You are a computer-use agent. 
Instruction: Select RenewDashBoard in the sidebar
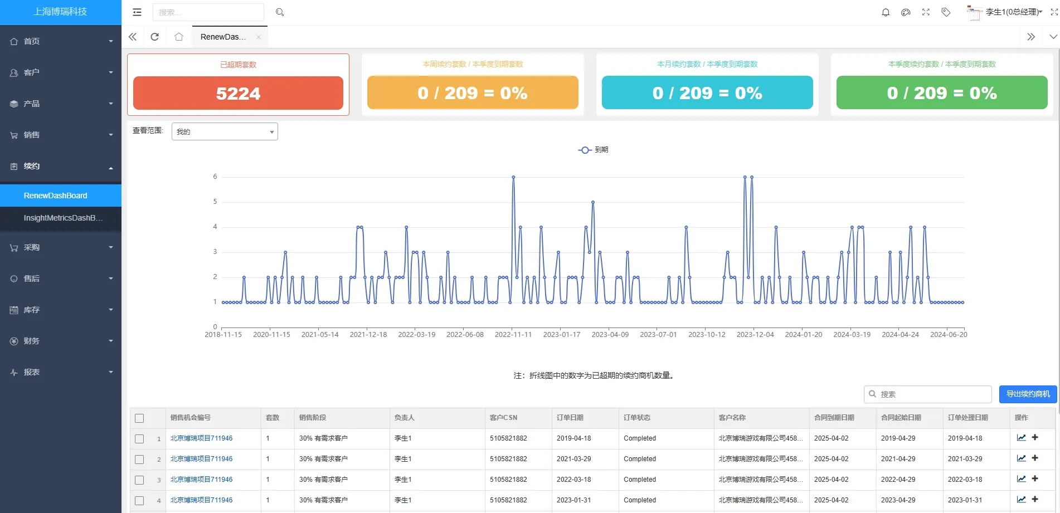tap(61, 196)
